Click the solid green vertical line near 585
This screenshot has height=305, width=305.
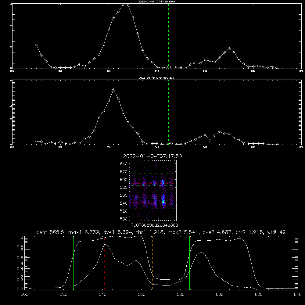[x=189, y=263]
